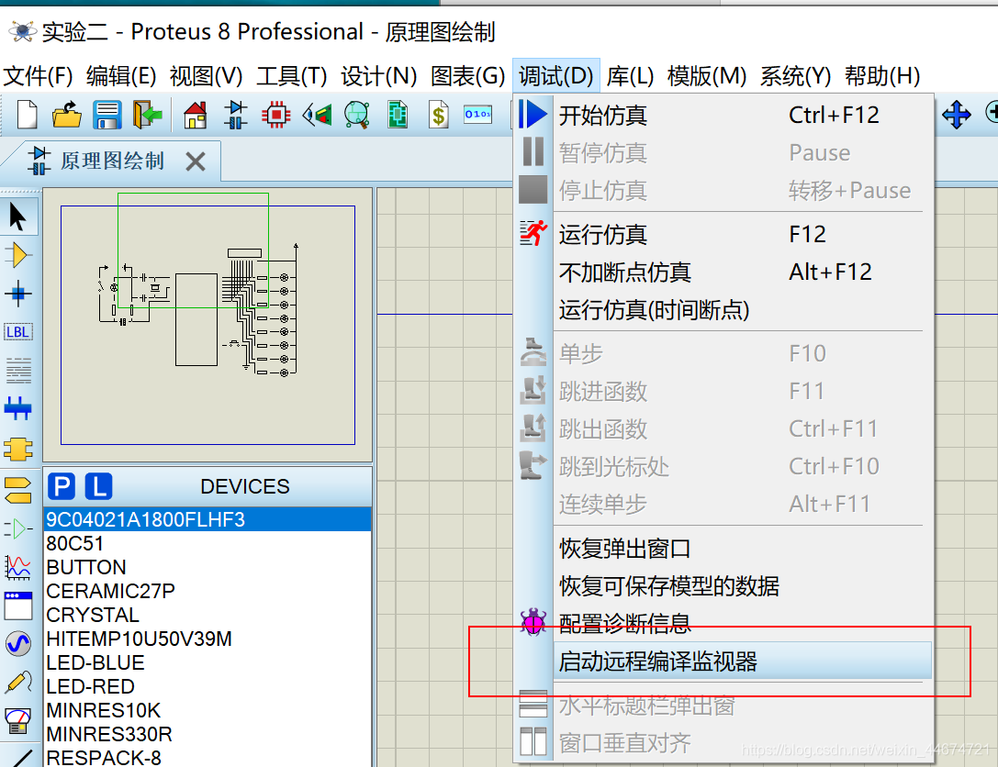Select 启动远程编译监视器 menu item
The height and width of the screenshot is (767, 998).
tap(725, 661)
